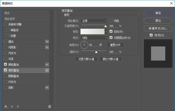Viewport: 175px width, 111px height.
Task: Click the 不透明度 slider track
Action: coord(94,26)
